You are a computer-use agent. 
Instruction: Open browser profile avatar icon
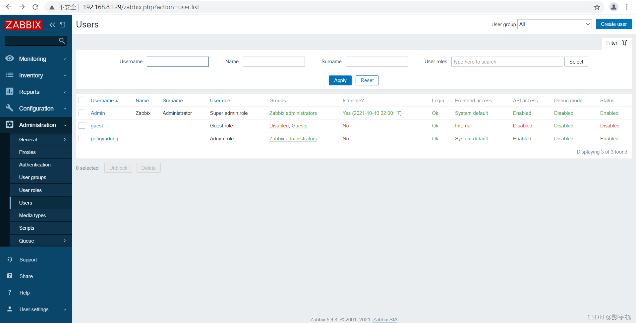coord(613,7)
